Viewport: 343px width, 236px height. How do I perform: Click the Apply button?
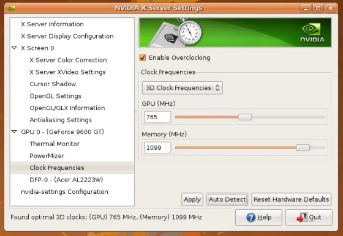pyautogui.click(x=192, y=199)
